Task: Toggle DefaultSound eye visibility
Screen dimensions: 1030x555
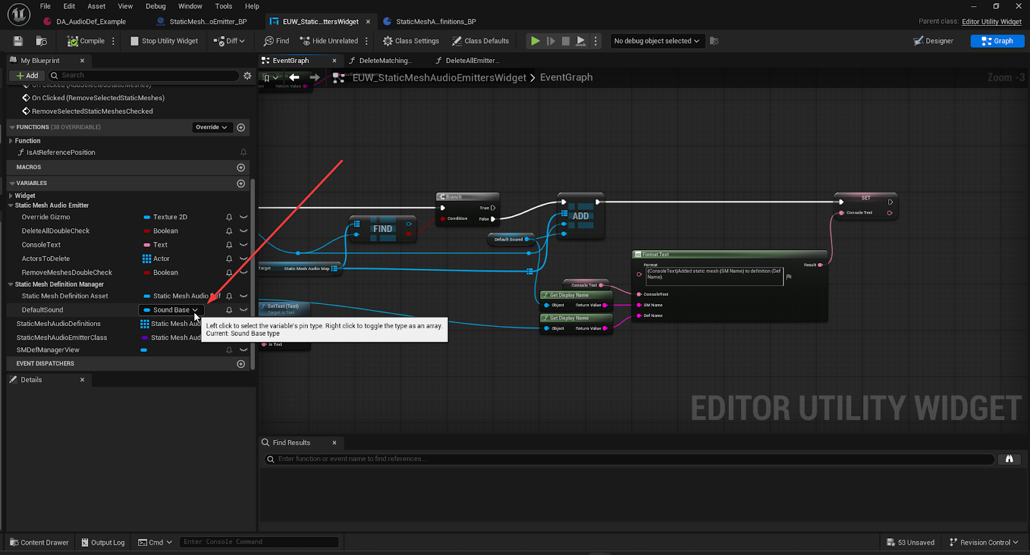Action: (243, 310)
